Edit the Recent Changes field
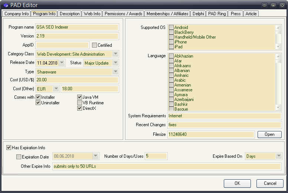The width and height of the screenshot is (288, 193). pyautogui.click(x=225, y=125)
